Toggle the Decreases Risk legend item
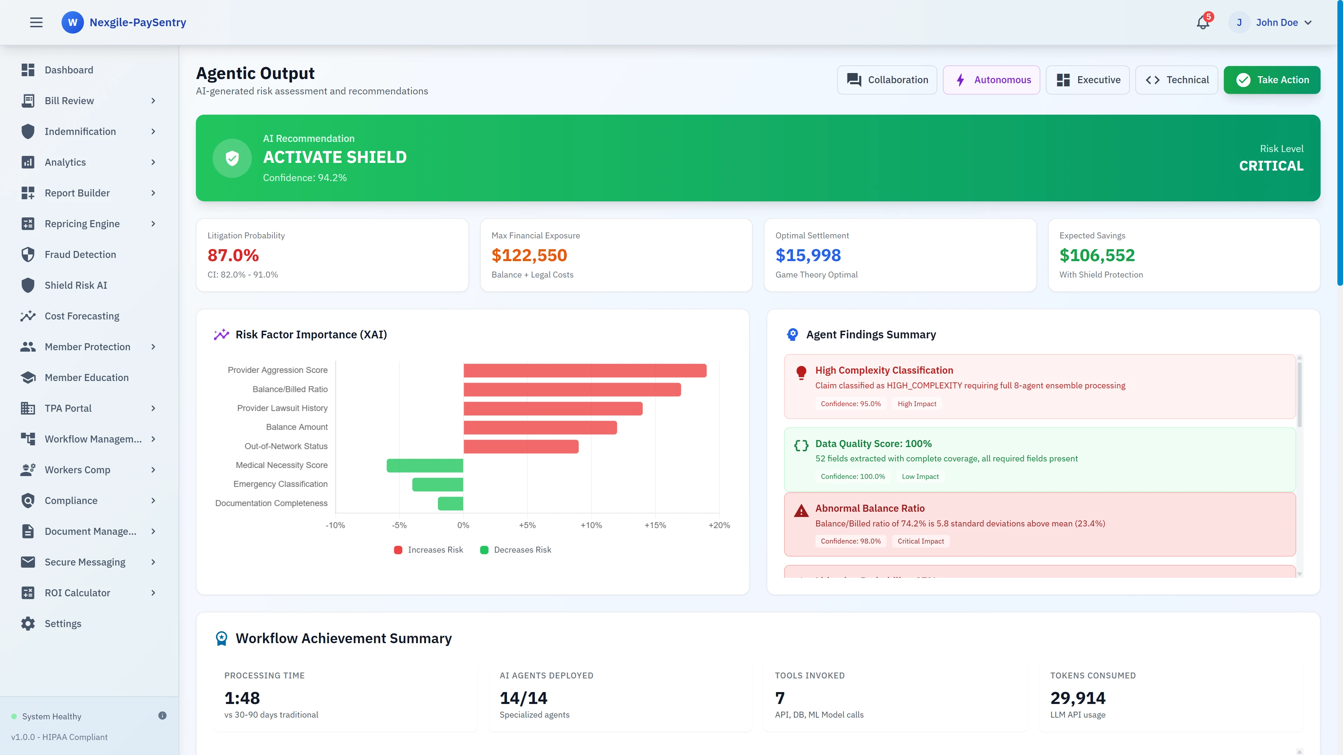1343x755 pixels. pyautogui.click(x=516, y=550)
